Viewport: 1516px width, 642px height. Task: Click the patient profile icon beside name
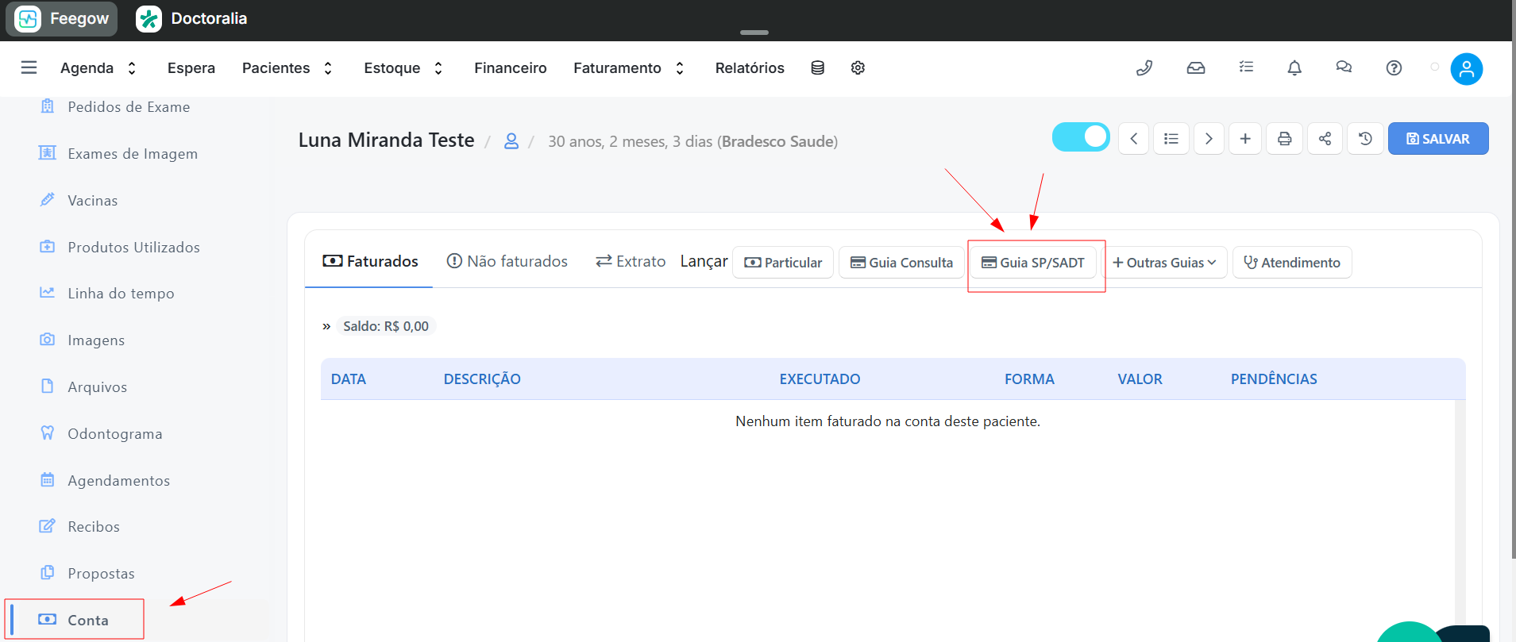click(x=511, y=141)
